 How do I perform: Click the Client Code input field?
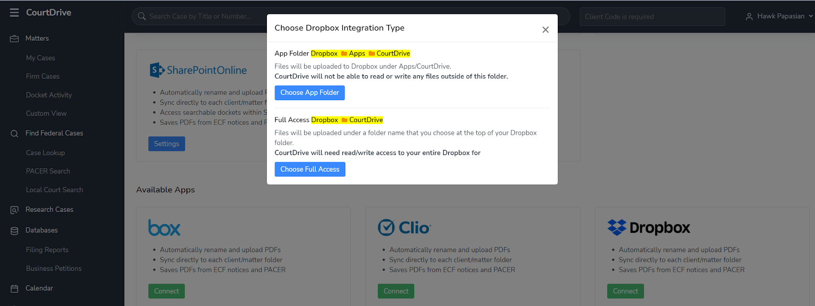point(652,17)
